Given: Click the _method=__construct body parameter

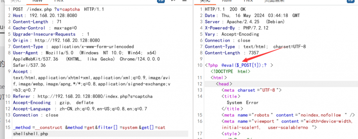Looking at the screenshot, I should pos(37,128).
